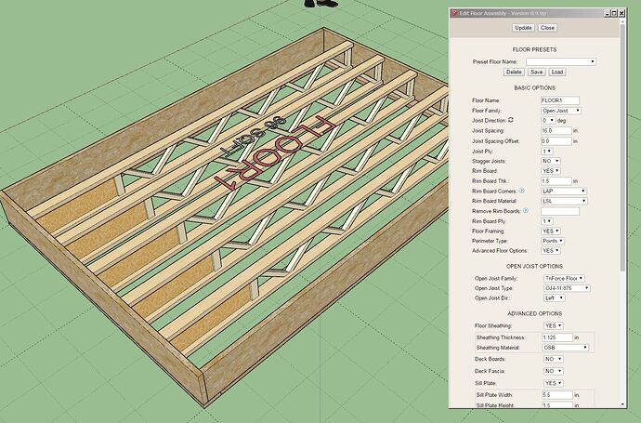Click the Joist Direction rotate icon
This screenshot has height=423, width=641.
coord(511,120)
